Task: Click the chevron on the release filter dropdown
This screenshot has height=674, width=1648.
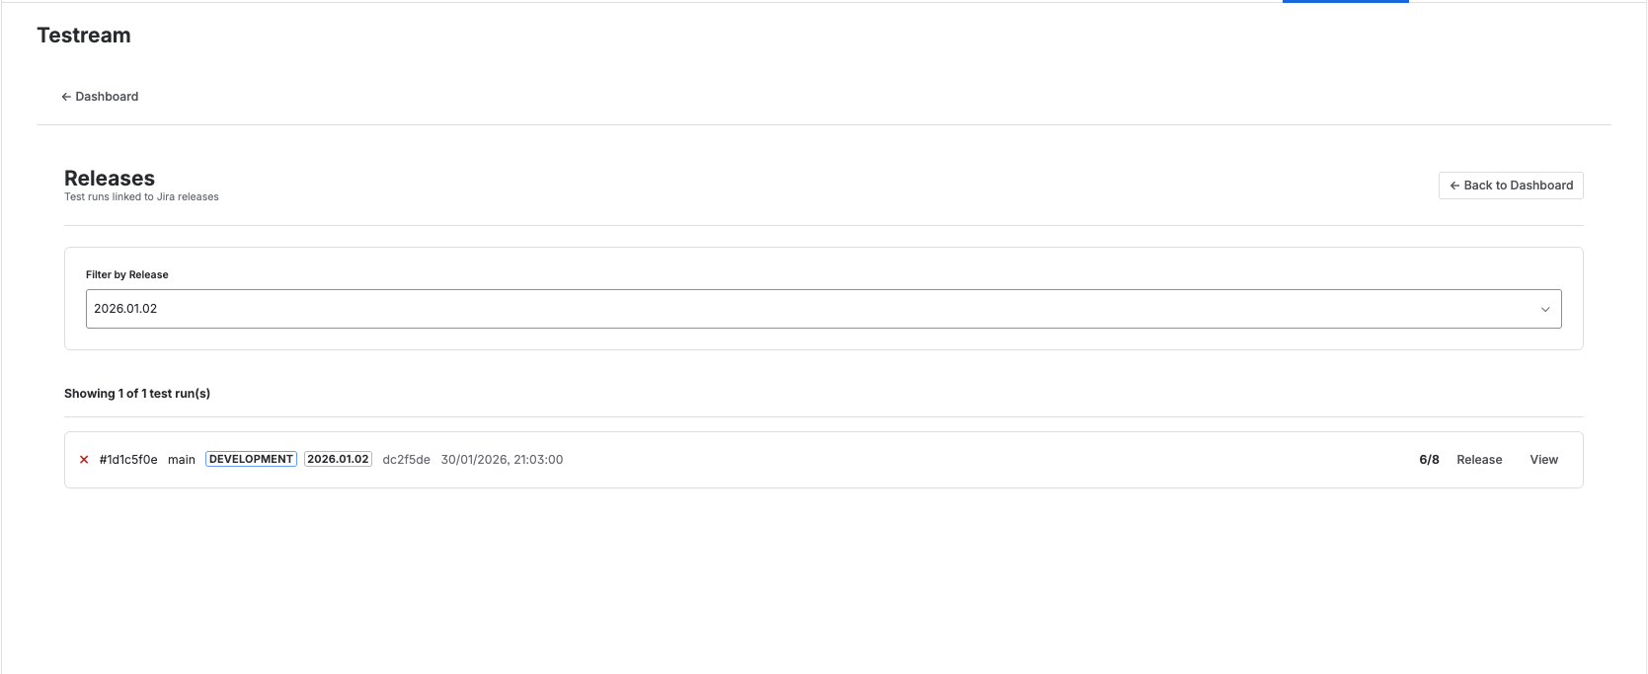Action: tap(1545, 309)
